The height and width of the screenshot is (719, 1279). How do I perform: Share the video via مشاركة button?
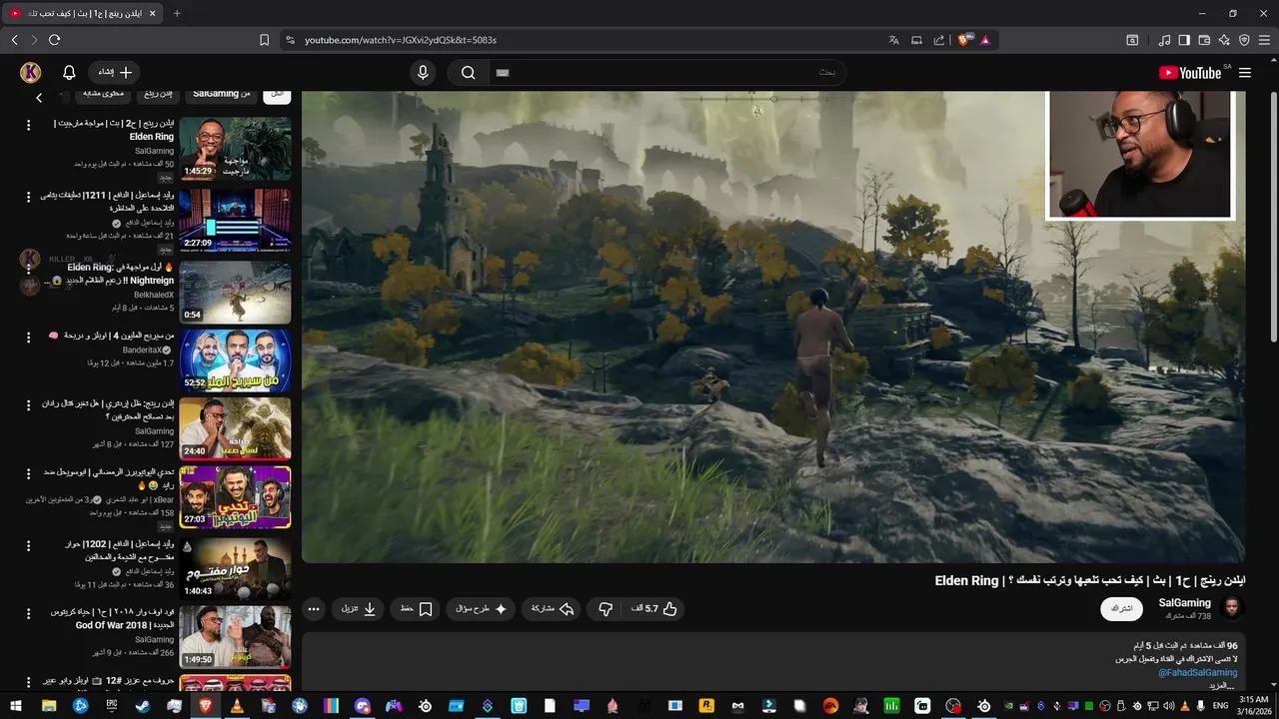553,608
